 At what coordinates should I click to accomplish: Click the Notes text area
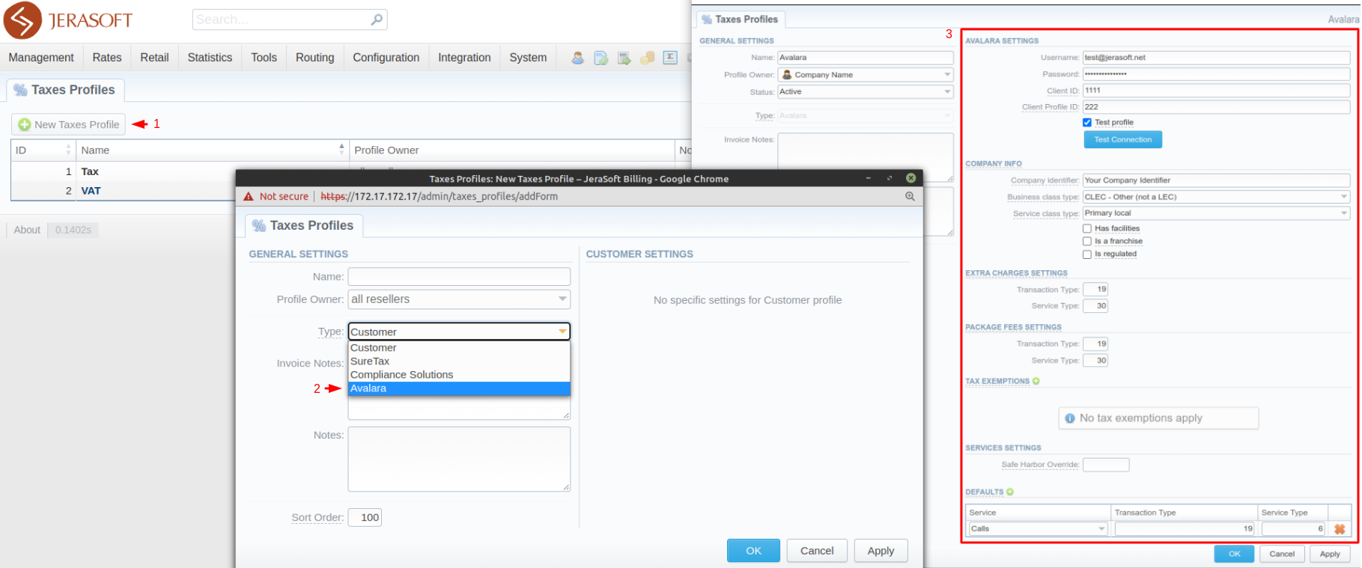tap(459, 459)
